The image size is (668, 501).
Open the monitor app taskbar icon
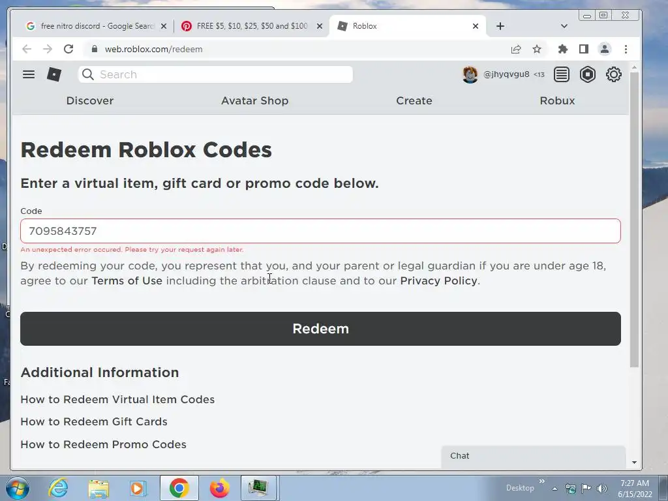click(x=260, y=488)
